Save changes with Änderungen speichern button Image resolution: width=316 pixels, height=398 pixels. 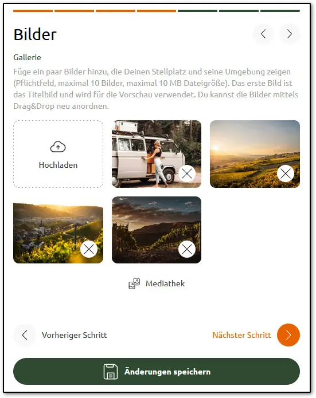pos(157,372)
